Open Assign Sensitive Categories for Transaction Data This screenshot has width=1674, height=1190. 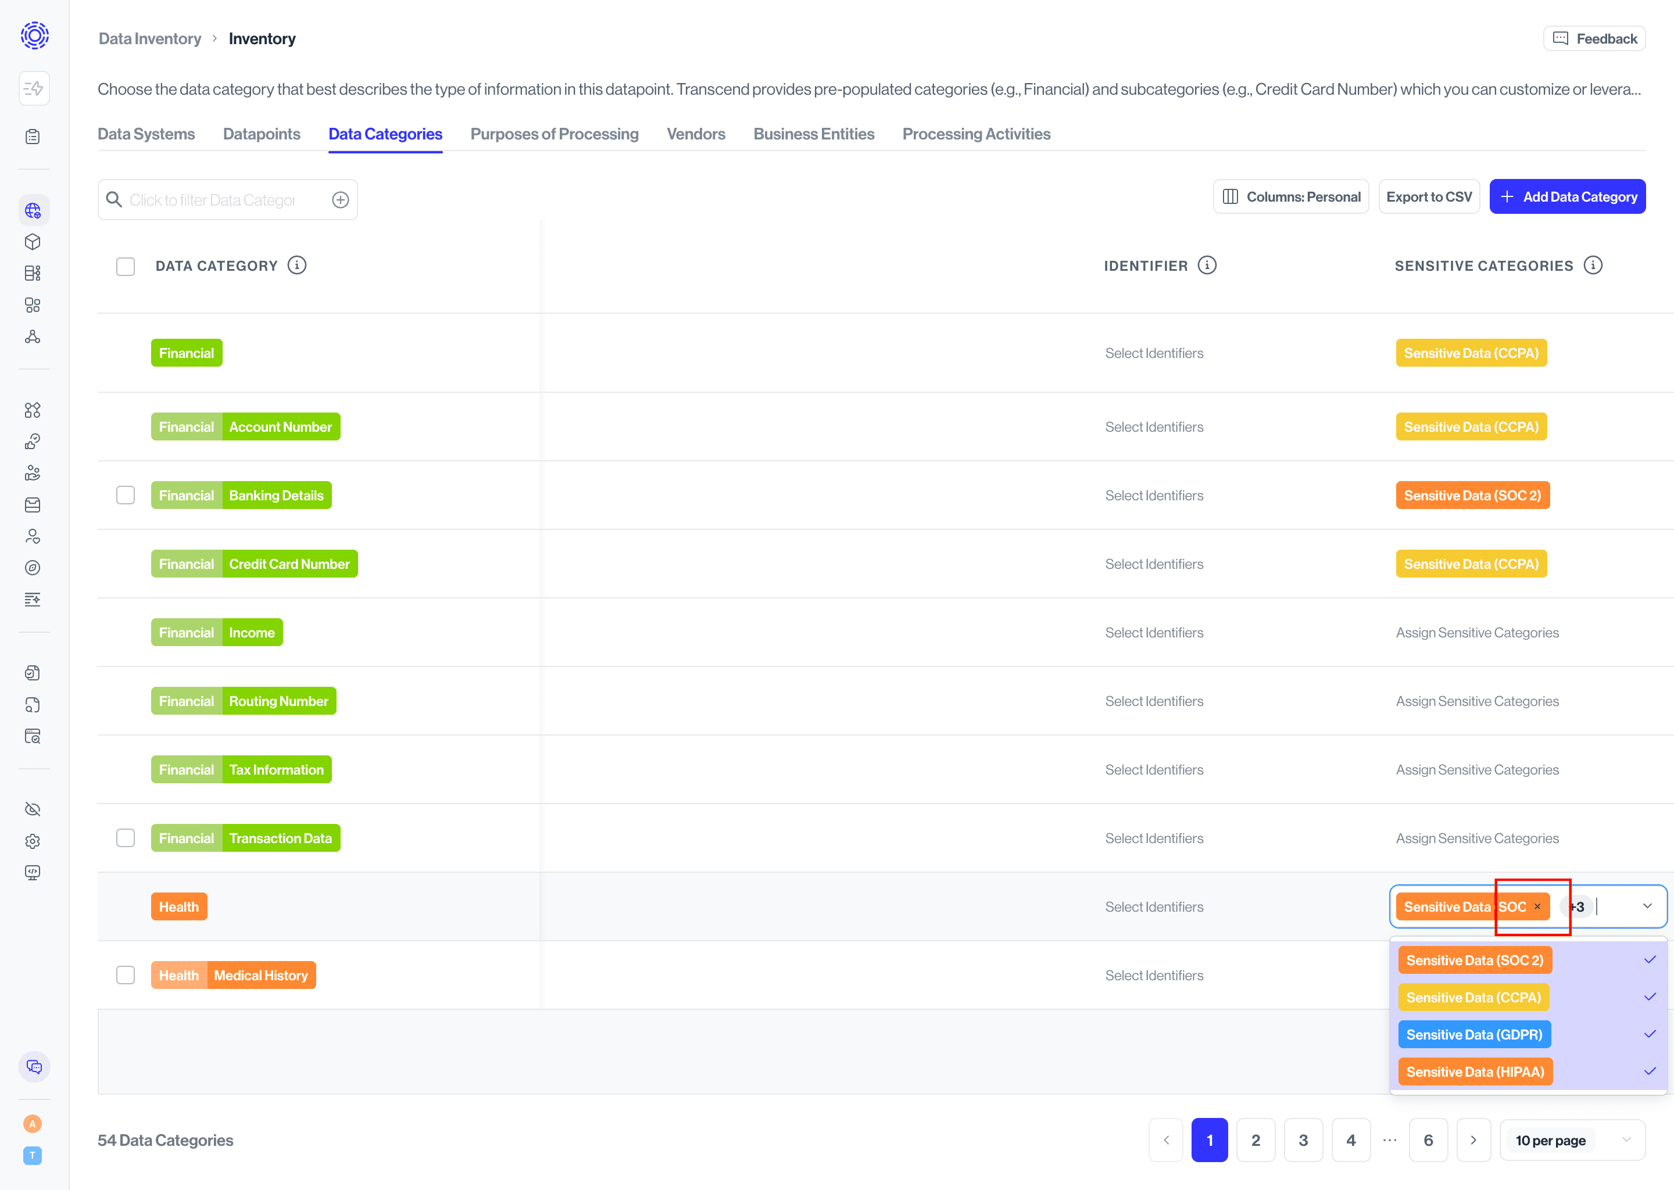1478,838
